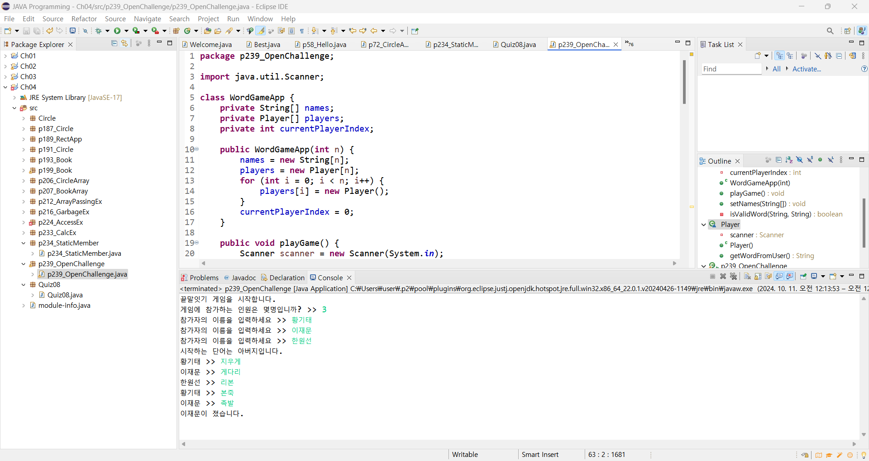Click the Open Console monitor icon in the main toolbar
Screen dimensions: 869x461
coord(72,31)
